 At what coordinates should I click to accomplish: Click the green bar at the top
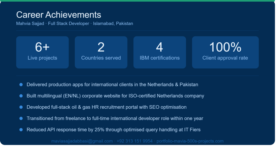(x=137, y=1)
